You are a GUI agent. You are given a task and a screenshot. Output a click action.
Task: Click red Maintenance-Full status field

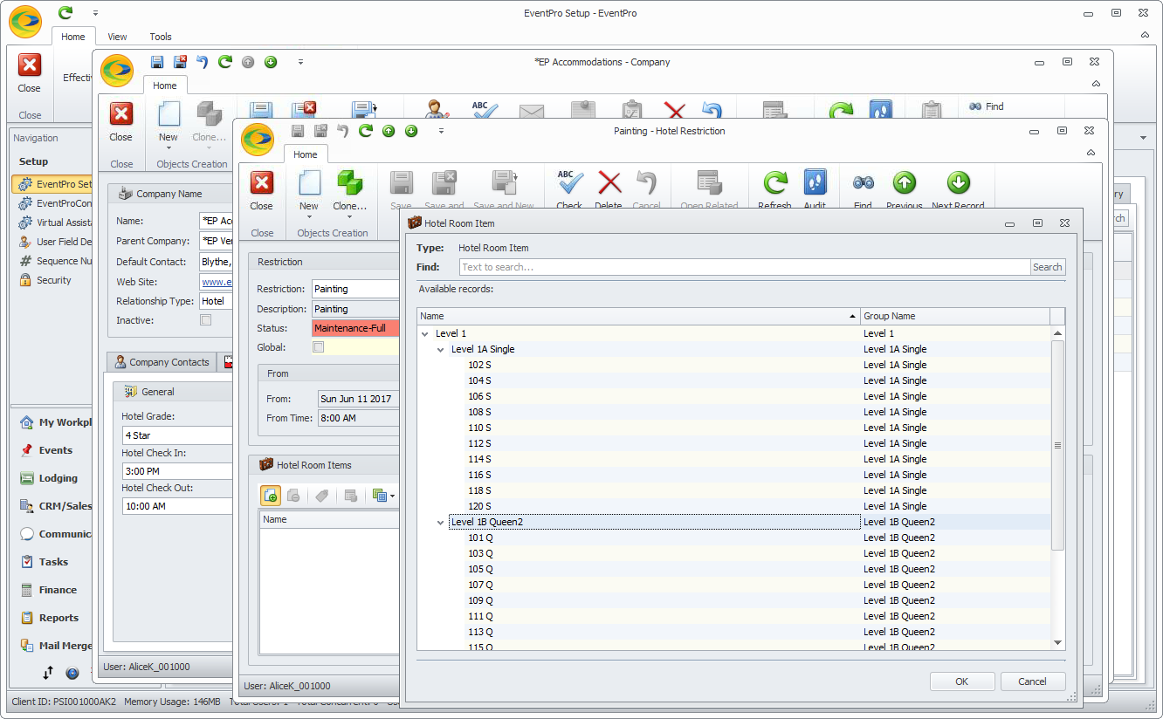355,328
